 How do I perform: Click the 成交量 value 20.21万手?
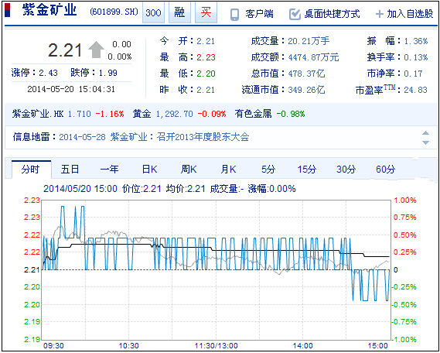(x=309, y=41)
